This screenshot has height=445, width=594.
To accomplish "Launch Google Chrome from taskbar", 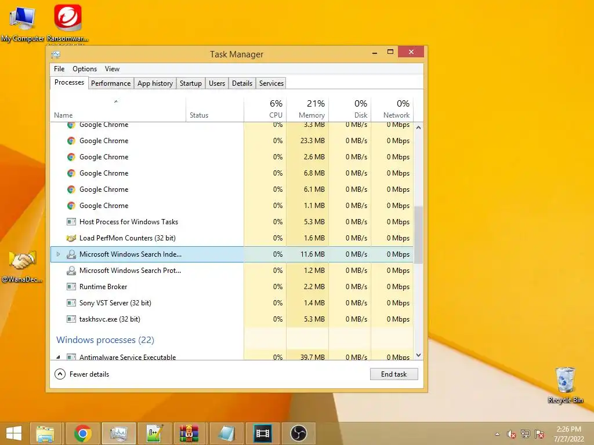I will 82,433.
